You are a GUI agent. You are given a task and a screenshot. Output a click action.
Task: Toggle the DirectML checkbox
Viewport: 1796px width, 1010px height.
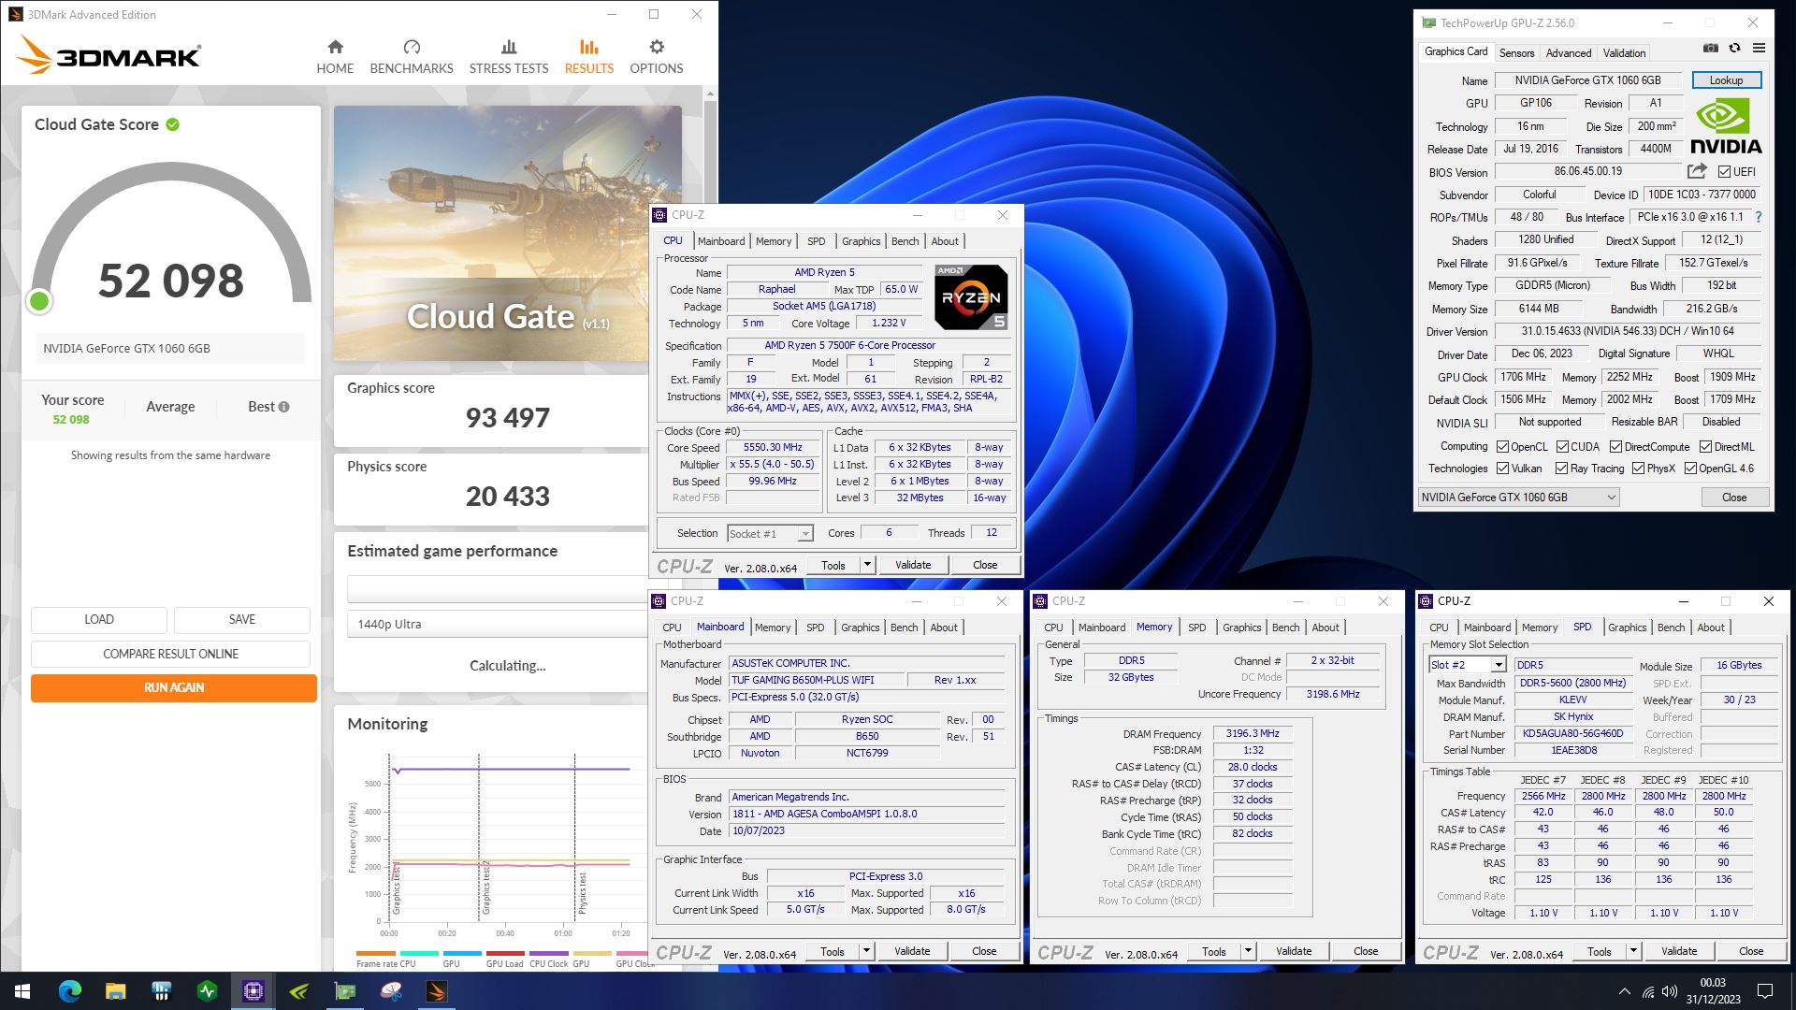click(x=1705, y=447)
